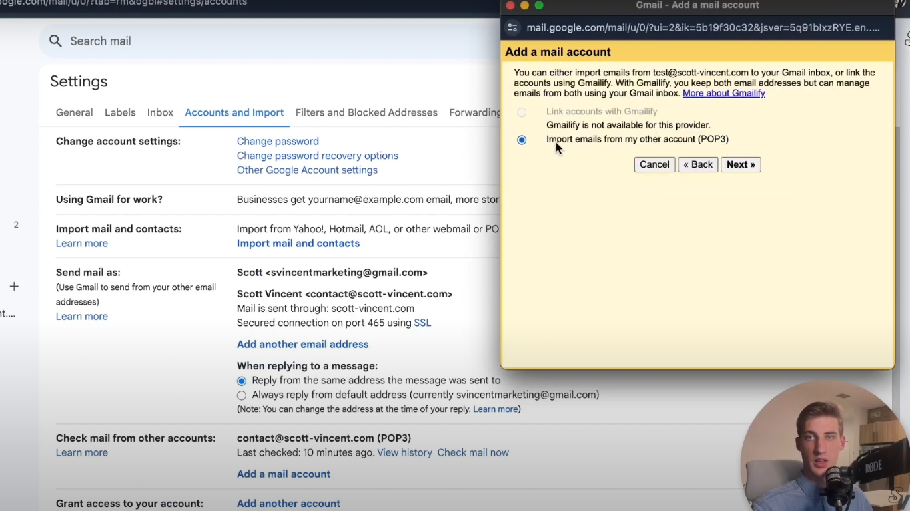Image resolution: width=910 pixels, height=511 pixels.
Task: Click the Grant access to your account label
Action: 129,503
